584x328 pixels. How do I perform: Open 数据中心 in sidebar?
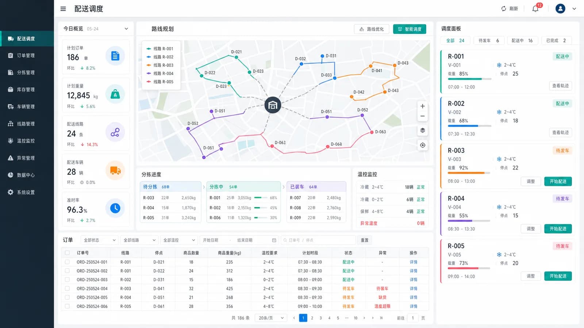point(27,175)
